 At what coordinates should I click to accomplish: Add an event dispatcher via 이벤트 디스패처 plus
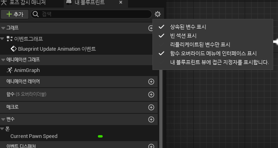tap(151, 146)
